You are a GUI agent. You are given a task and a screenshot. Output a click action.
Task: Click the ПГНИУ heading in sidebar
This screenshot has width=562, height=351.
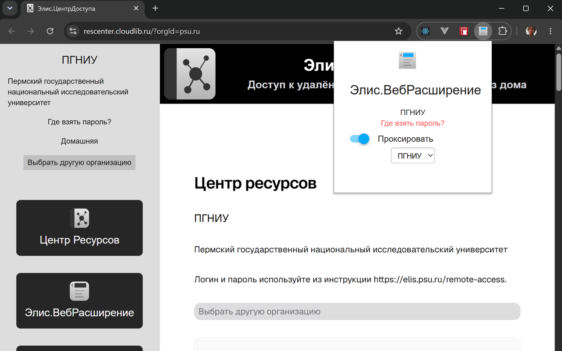pyautogui.click(x=79, y=60)
